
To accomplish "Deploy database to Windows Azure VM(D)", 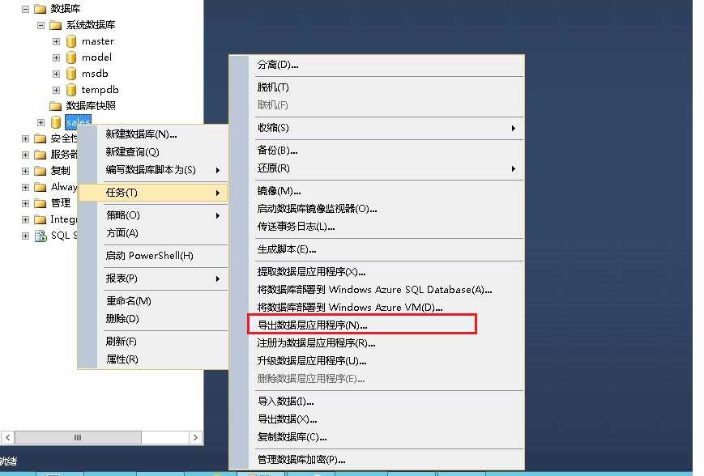I will [376, 308].
